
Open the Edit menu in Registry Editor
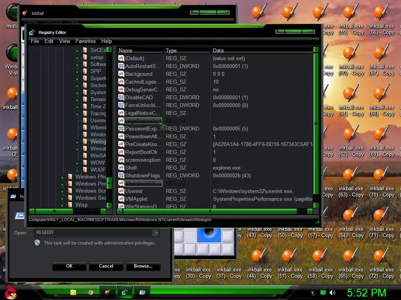click(x=49, y=41)
